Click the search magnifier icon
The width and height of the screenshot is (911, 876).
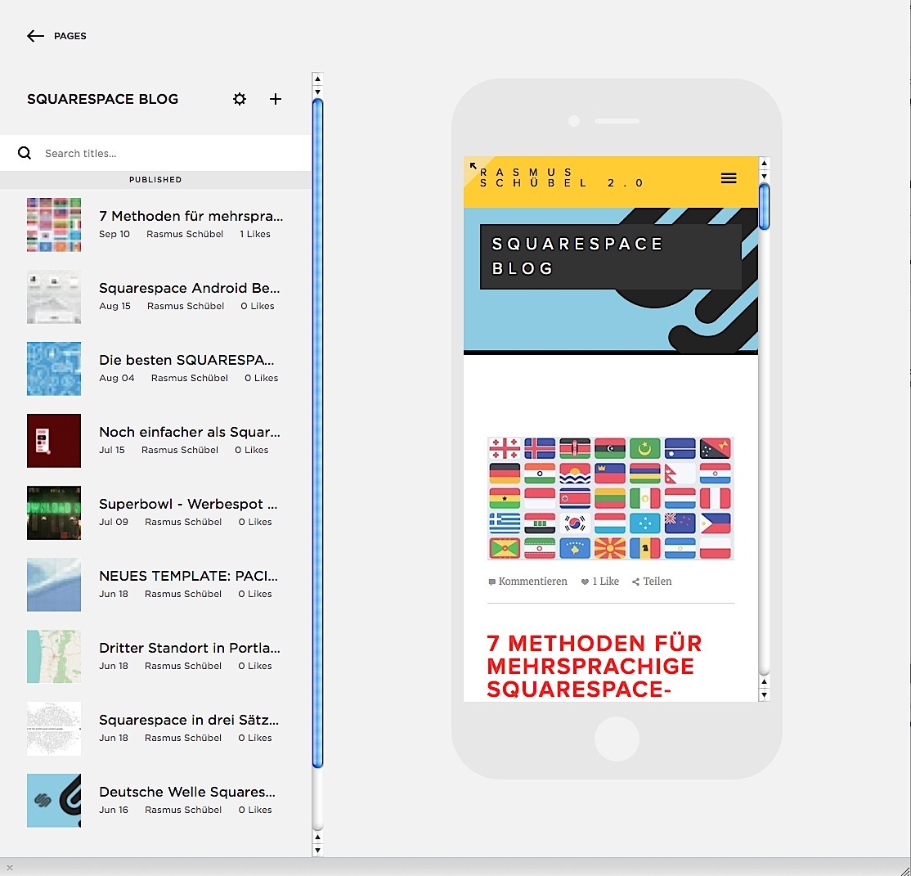point(25,153)
